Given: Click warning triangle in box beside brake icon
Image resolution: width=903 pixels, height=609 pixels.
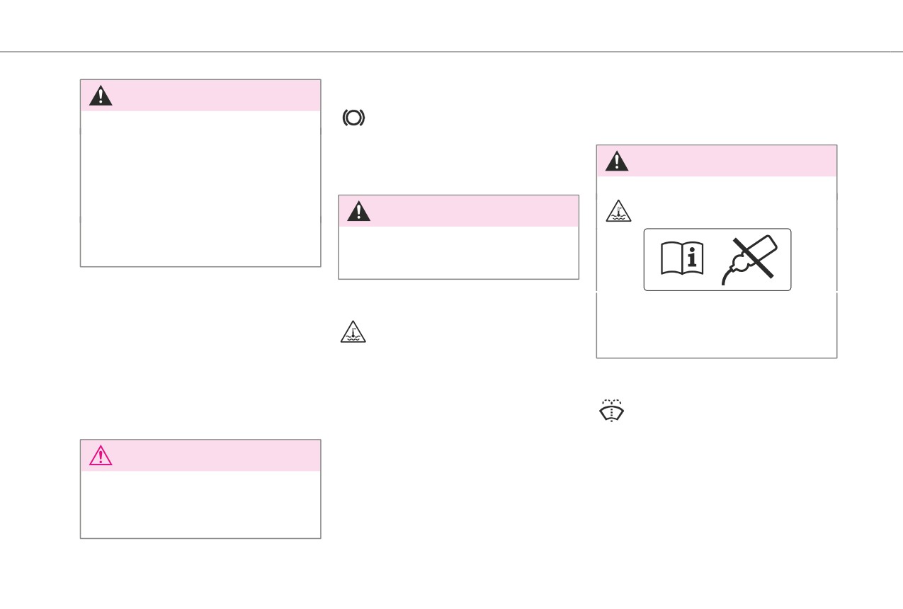Looking at the screenshot, I should 101,96.
